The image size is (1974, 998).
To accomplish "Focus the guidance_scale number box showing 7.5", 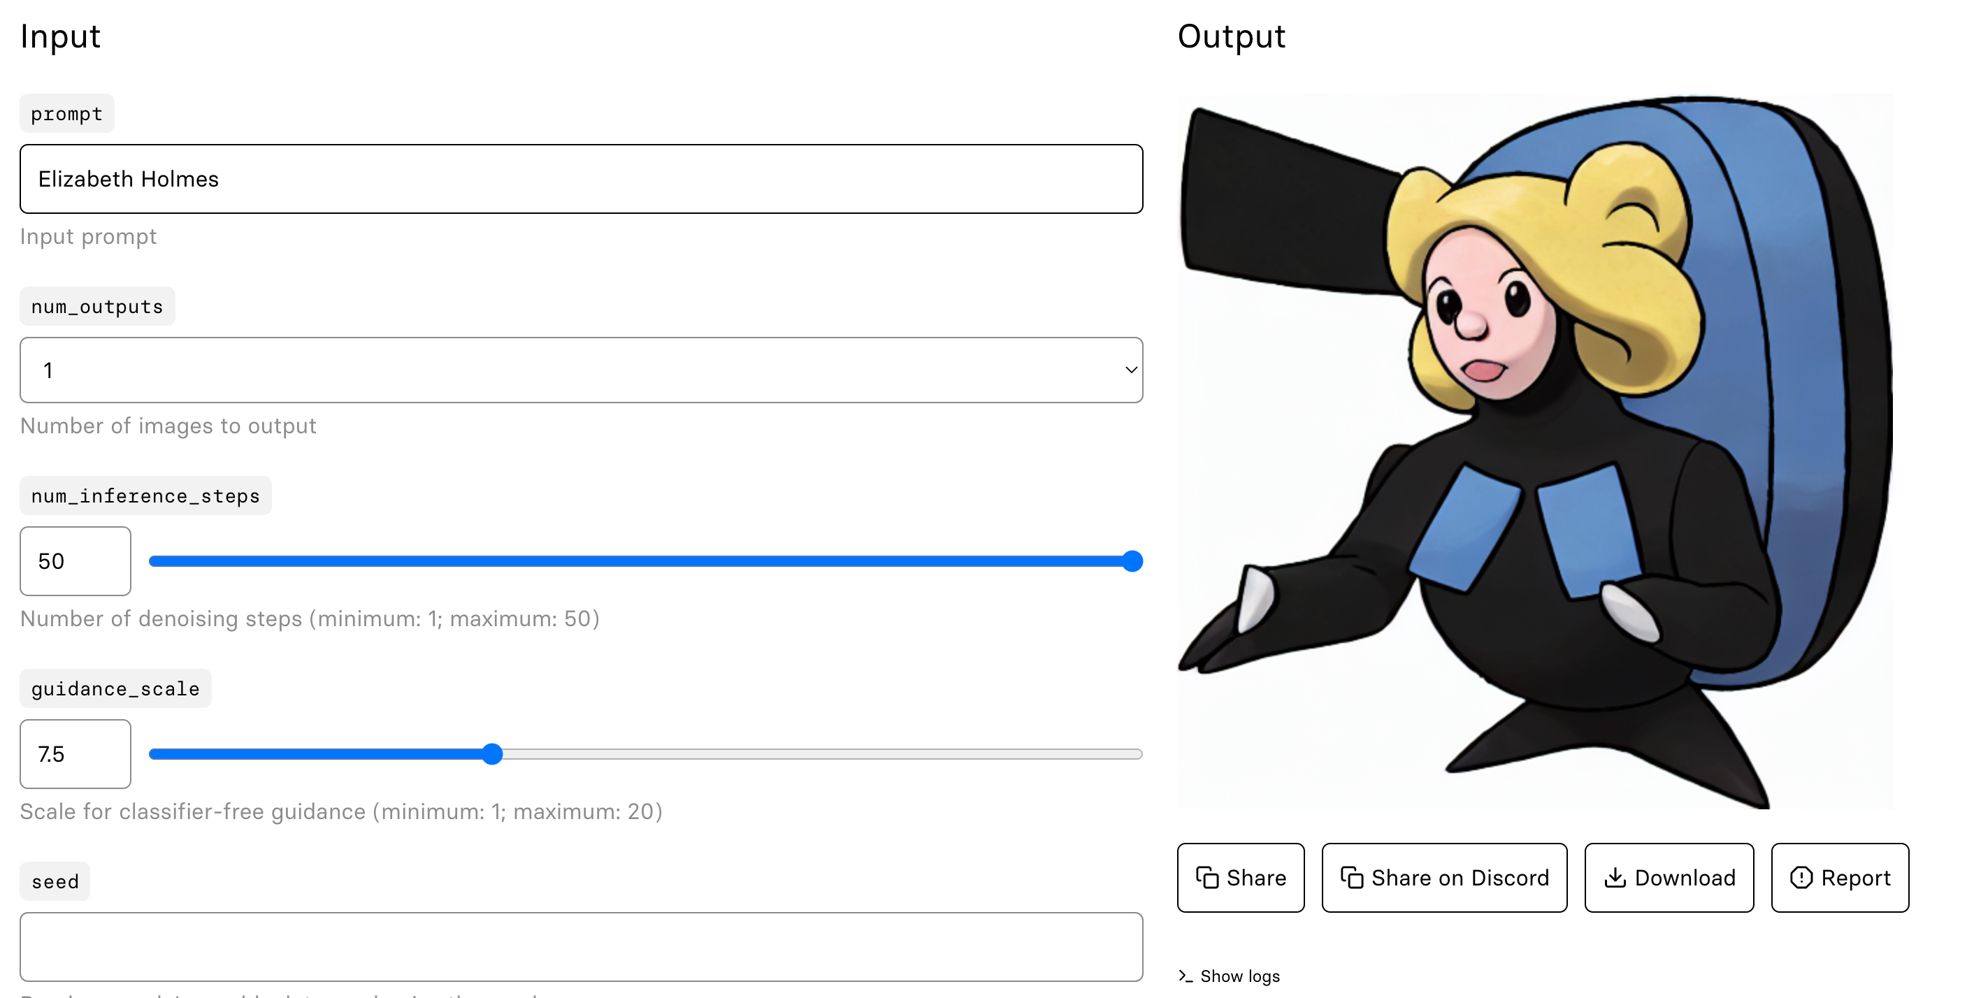I will click(x=75, y=754).
